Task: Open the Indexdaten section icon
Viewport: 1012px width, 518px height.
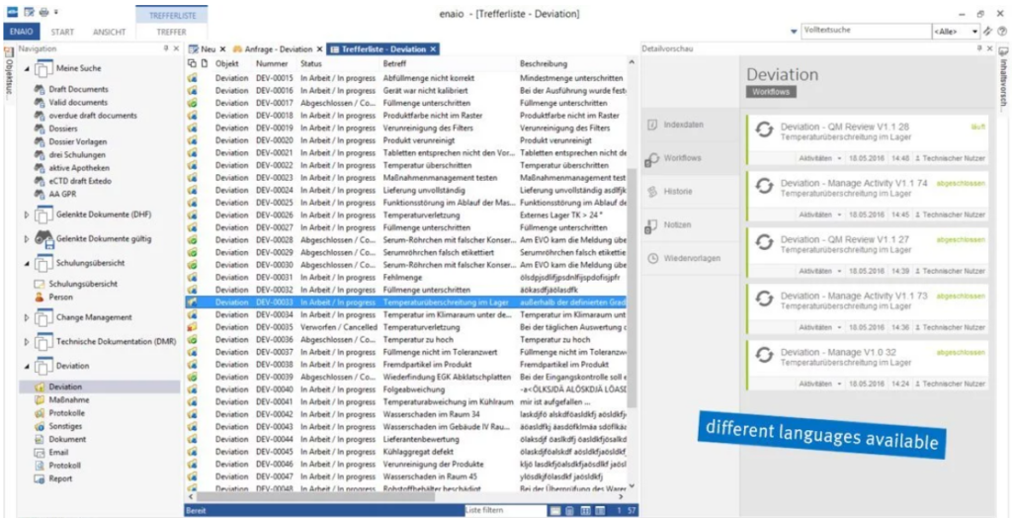Action: 653,125
